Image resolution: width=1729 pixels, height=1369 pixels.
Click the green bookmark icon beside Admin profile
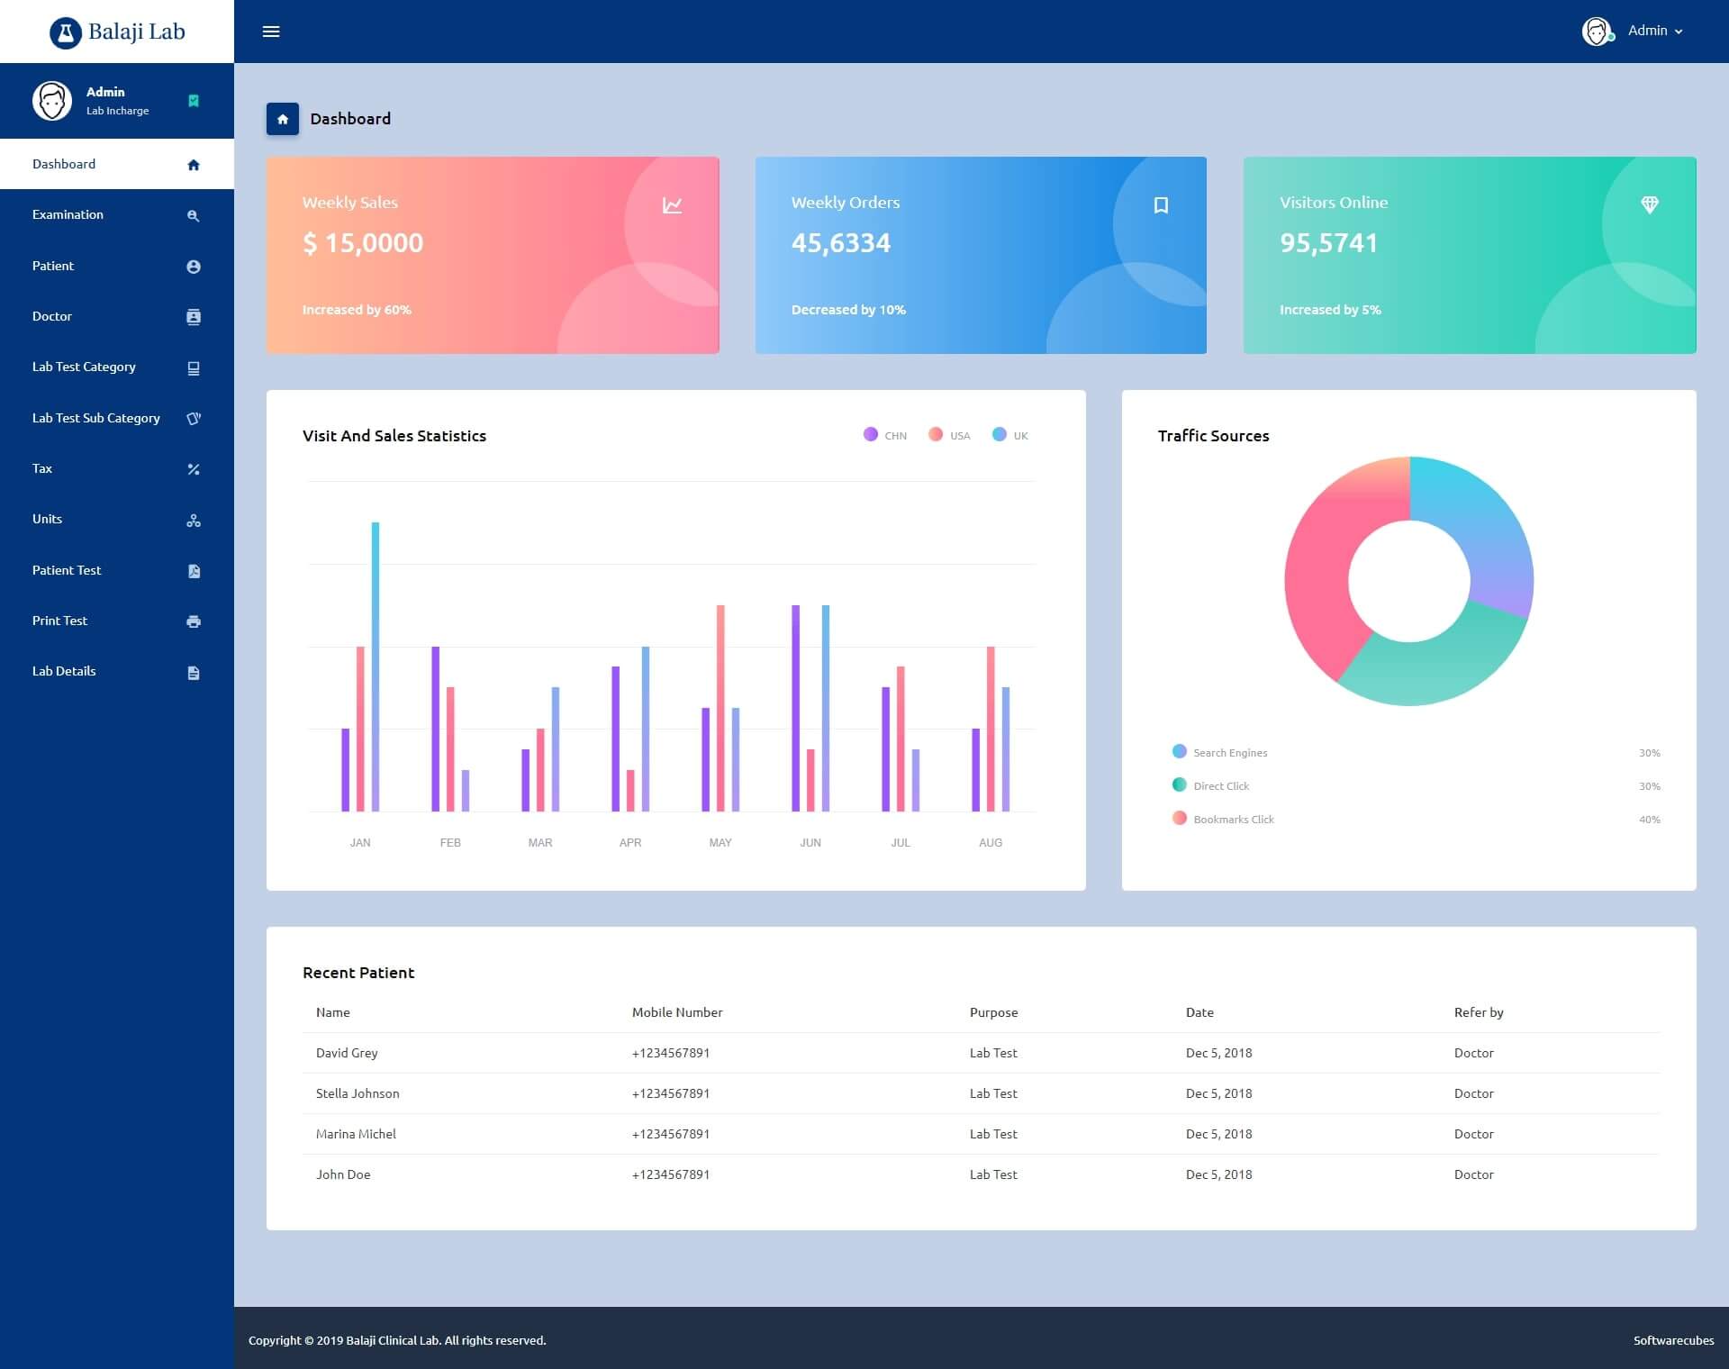click(x=193, y=101)
